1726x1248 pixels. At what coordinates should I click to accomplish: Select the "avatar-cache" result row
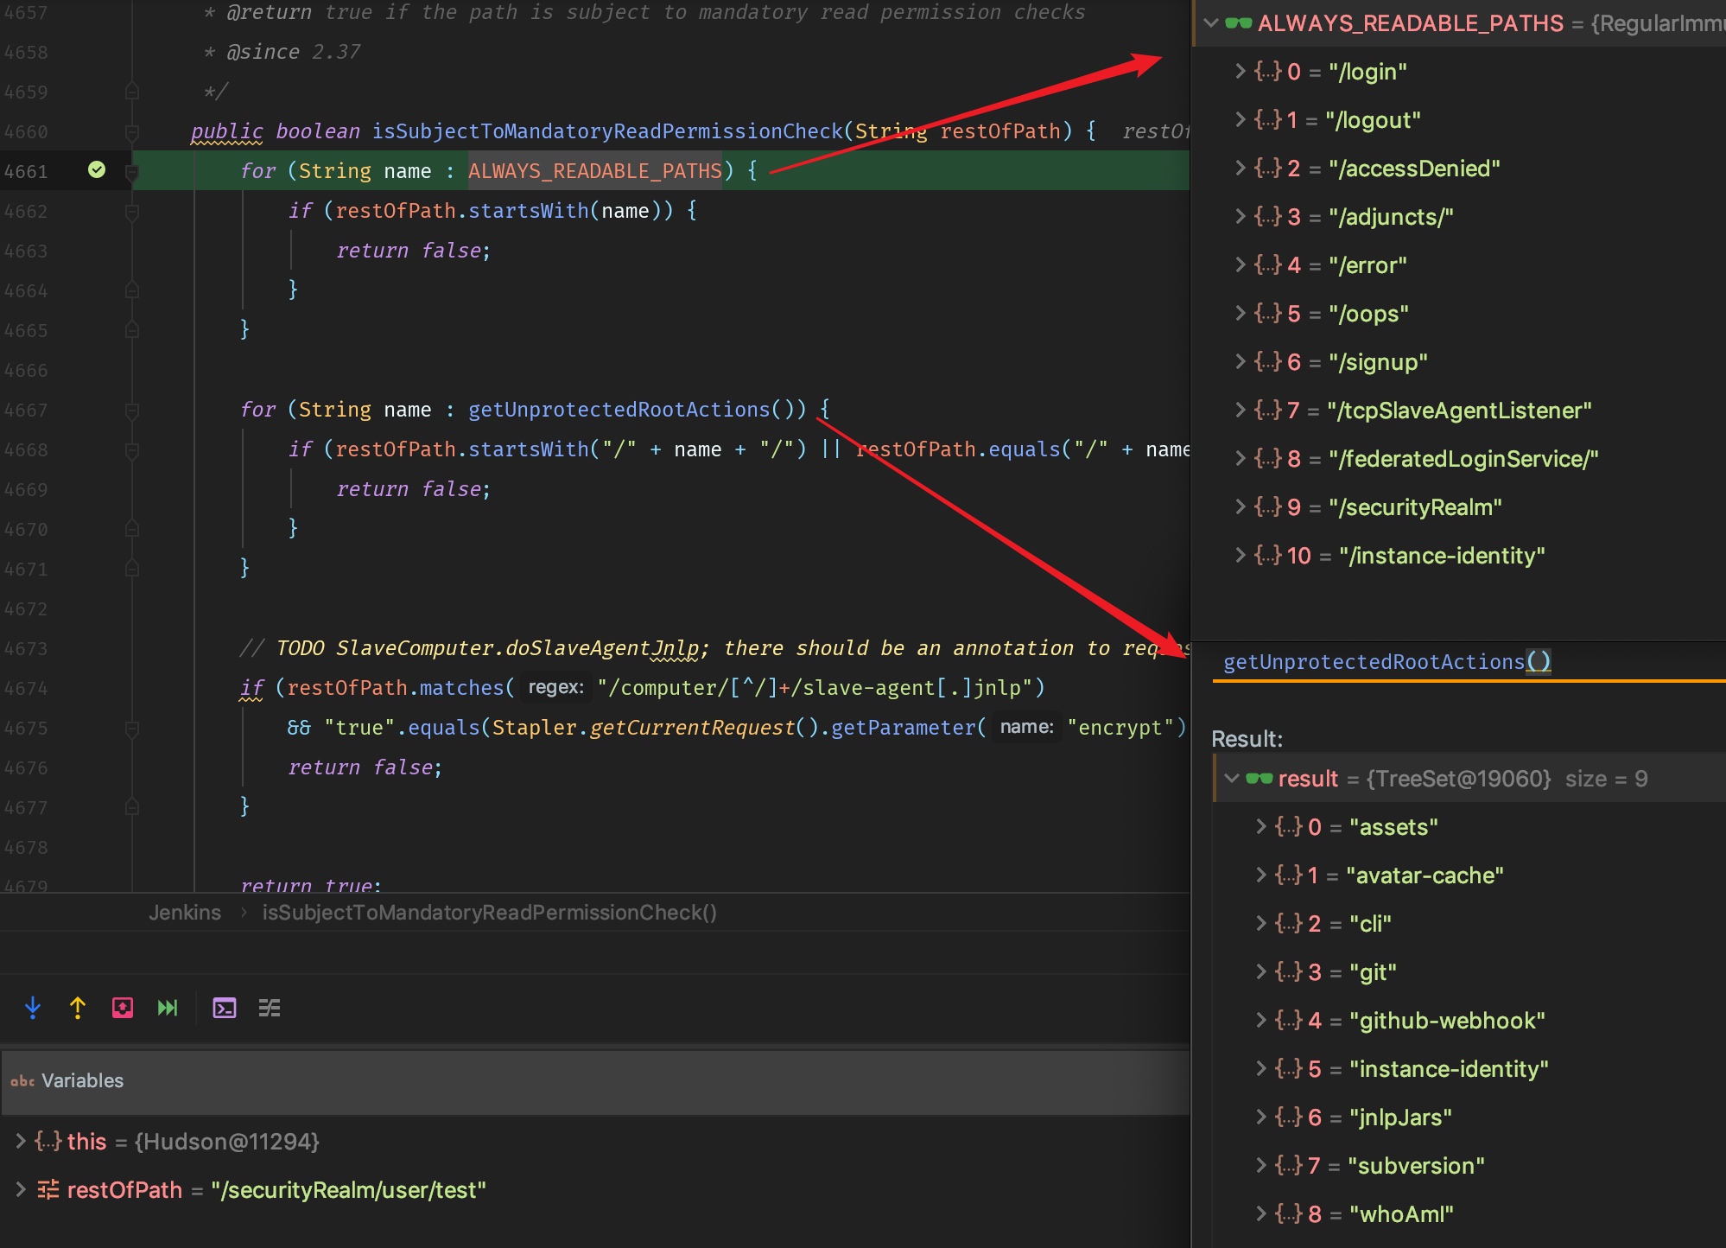tap(1469, 875)
